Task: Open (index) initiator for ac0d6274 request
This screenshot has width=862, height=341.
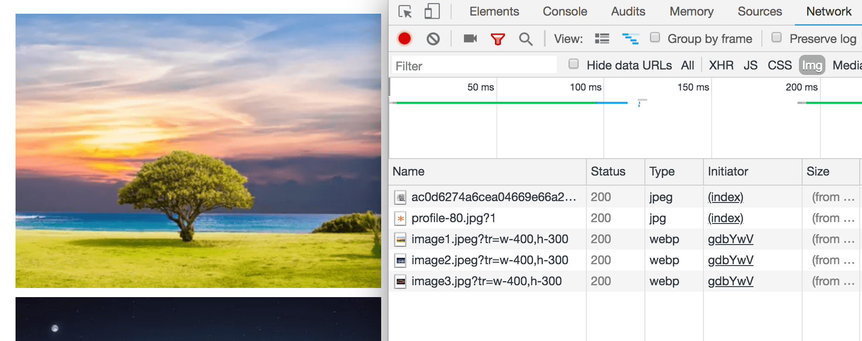Action: click(726, 197)
